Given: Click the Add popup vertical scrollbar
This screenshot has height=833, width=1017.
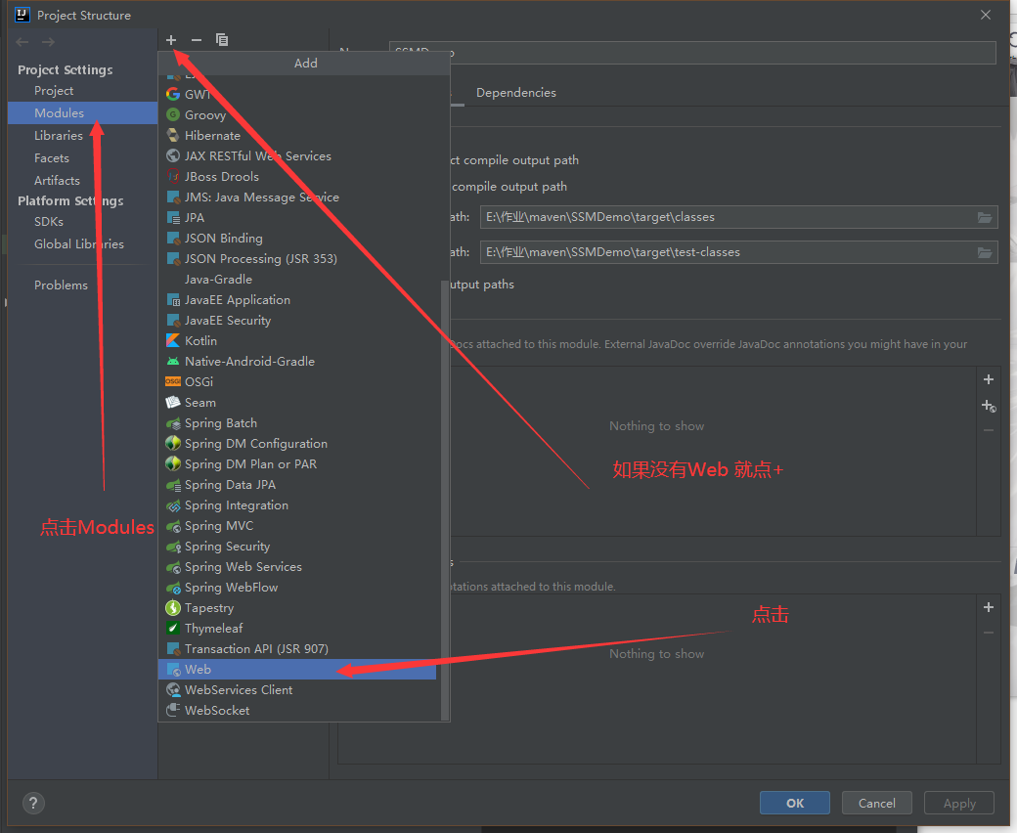Looking at the screenshot, I should (x=444, y=500).
